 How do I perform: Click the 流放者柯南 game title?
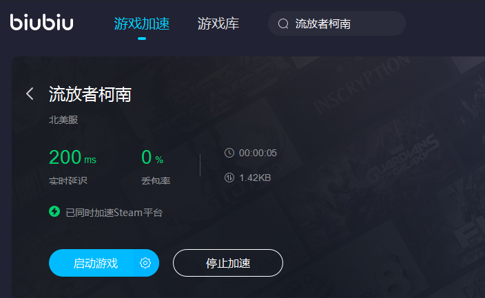[x=90, y=94]
